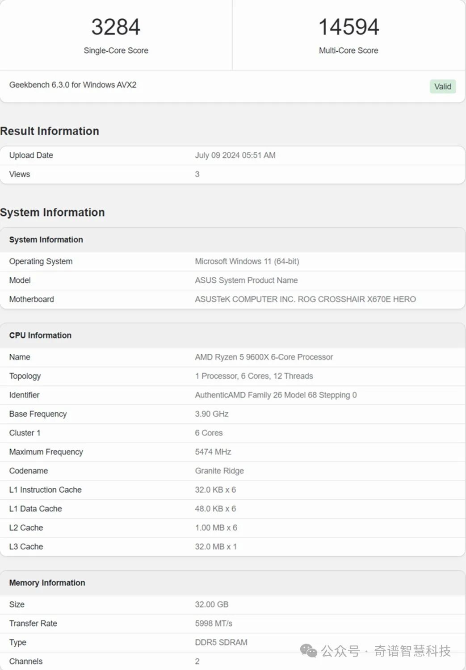Click the Codename row label
The height and width of the screenshot is (670, 466).
tap(29, 471)
